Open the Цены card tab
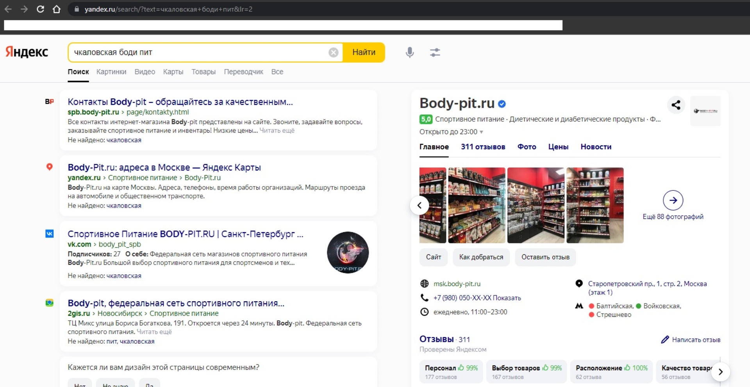 (x=558, y=147)
